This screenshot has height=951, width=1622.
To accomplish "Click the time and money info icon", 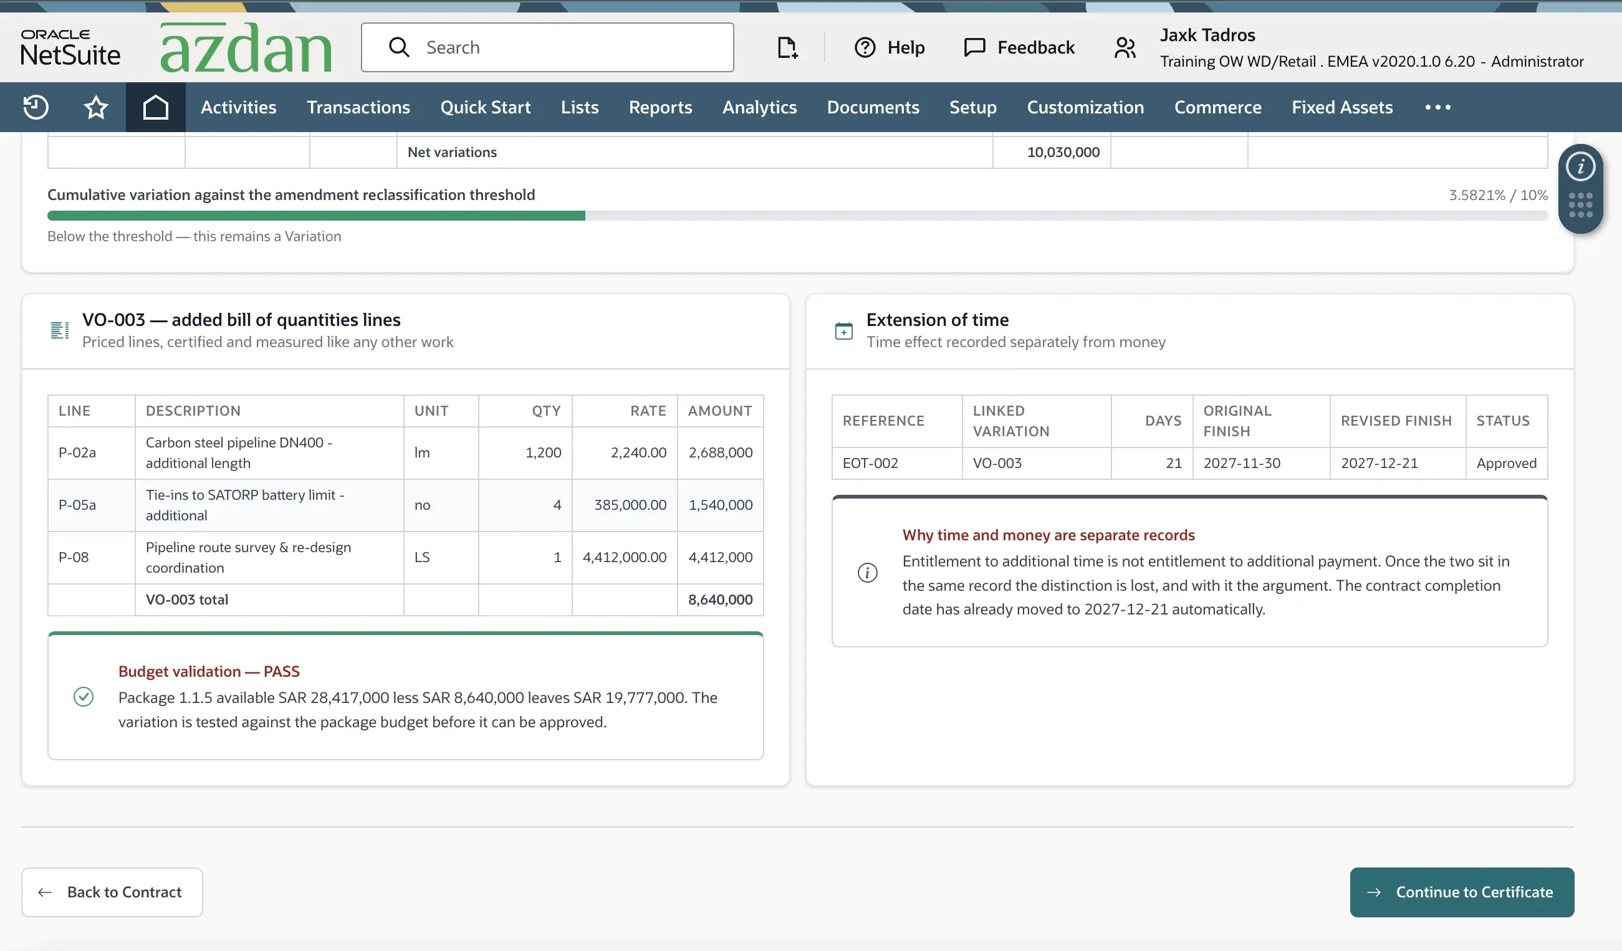I will point(867,572).
